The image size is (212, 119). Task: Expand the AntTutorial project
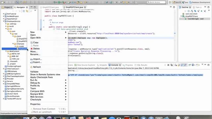pos(4,14)
